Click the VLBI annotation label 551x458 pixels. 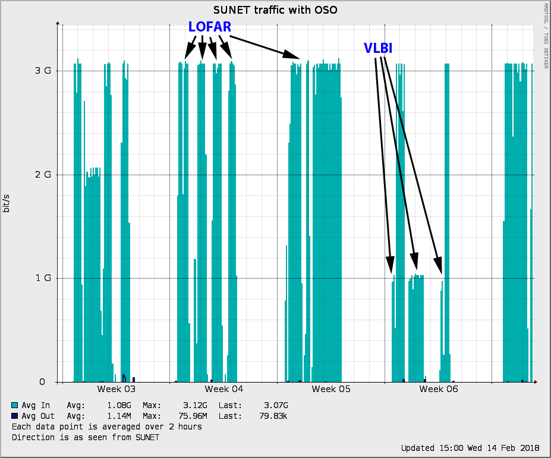[378, 48]
